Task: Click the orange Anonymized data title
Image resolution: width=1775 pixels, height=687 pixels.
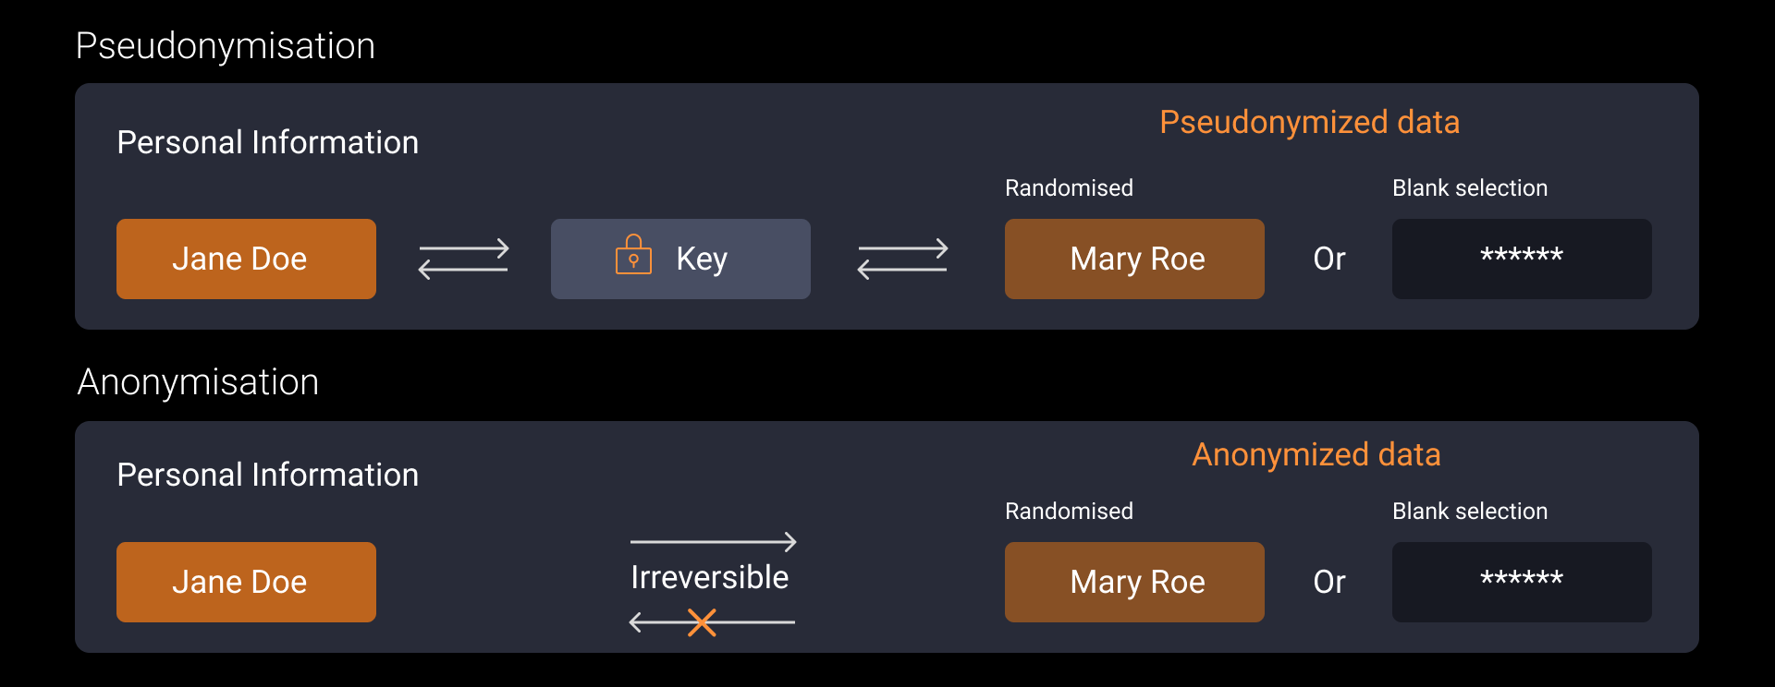Action: tap(1316, 454)
